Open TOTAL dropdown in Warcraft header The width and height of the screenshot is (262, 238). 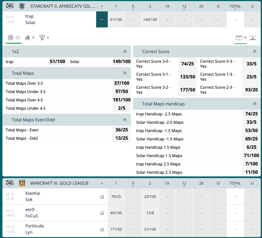coord(235,184)
